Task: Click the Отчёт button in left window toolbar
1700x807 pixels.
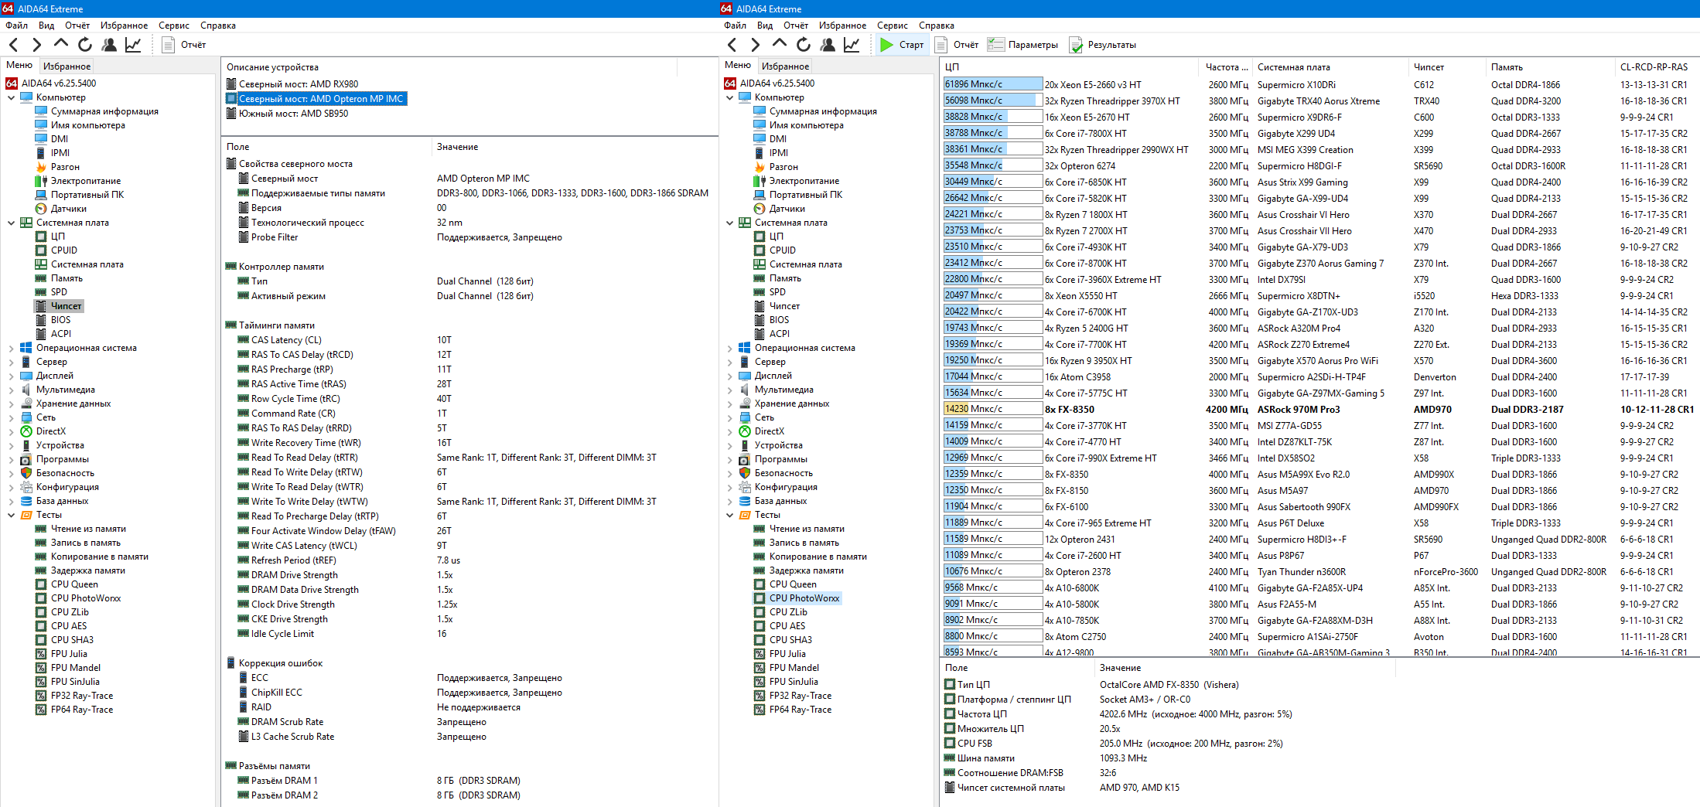Action: pyautogui.click(x=184, y=45)
